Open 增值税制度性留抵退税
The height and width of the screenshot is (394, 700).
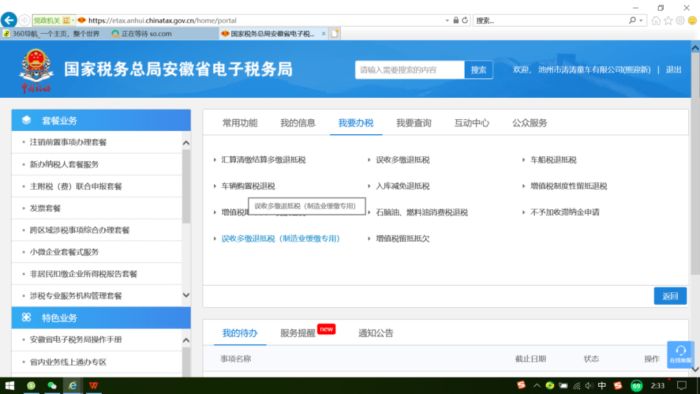point(569,186)
